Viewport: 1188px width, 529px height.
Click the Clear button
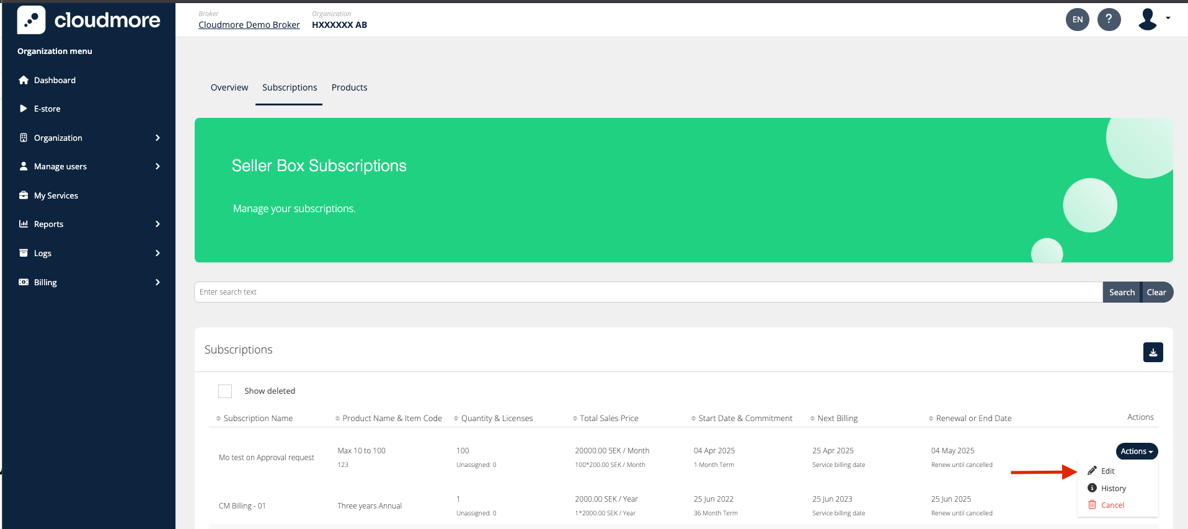coord(1156,292)
